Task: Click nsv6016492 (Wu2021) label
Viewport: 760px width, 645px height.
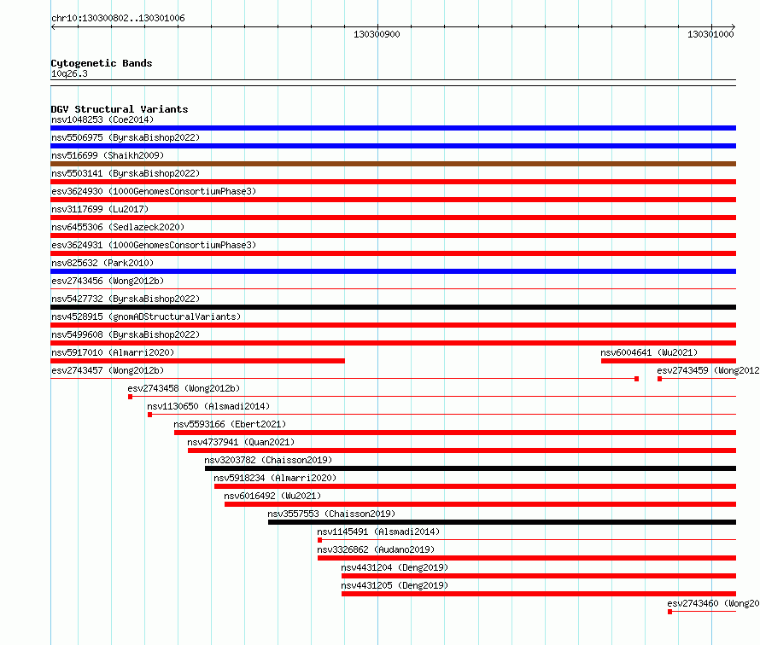Action: (x=272, y=496)
